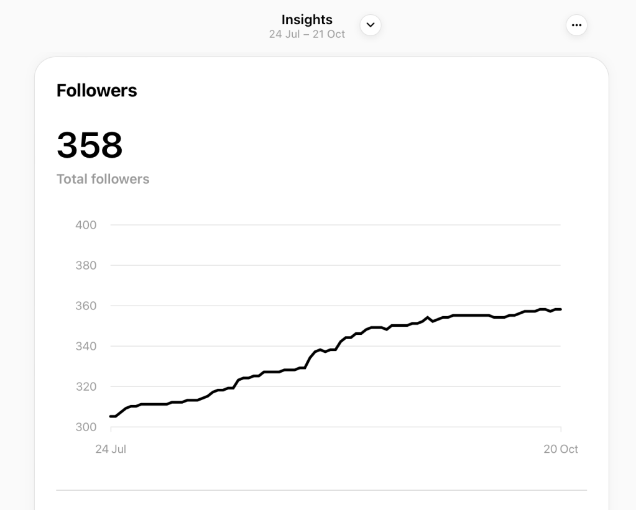This screenshot has height=510, width=636.
Task: Click the 380 horizontal gridline
Action: (x=336, y=265)
